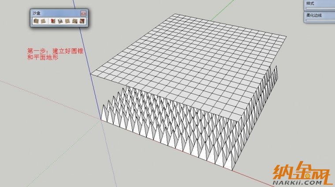This screenshot has height=187, width=335.
Task: Activate the Smoove sandbox tool
Action: coord(53,21)
